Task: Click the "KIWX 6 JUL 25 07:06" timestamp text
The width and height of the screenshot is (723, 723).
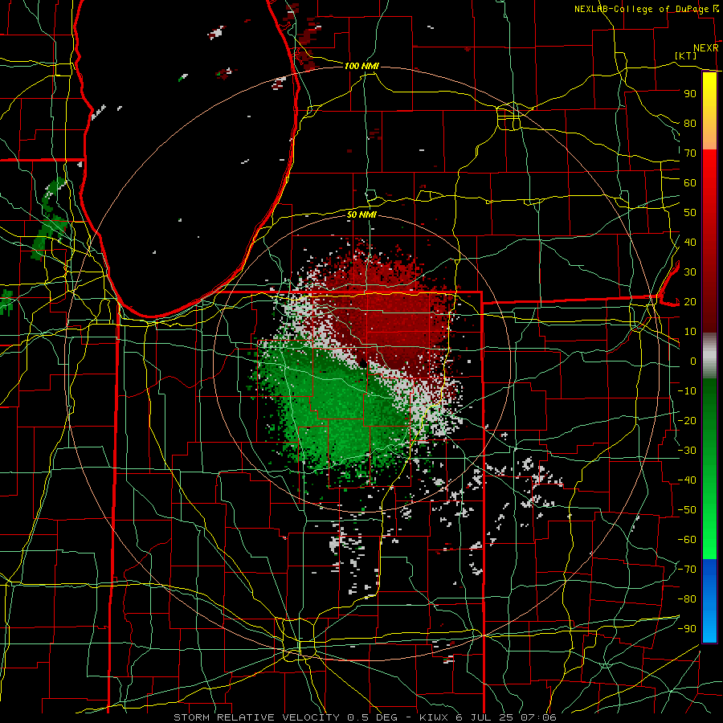Action: 488,717
